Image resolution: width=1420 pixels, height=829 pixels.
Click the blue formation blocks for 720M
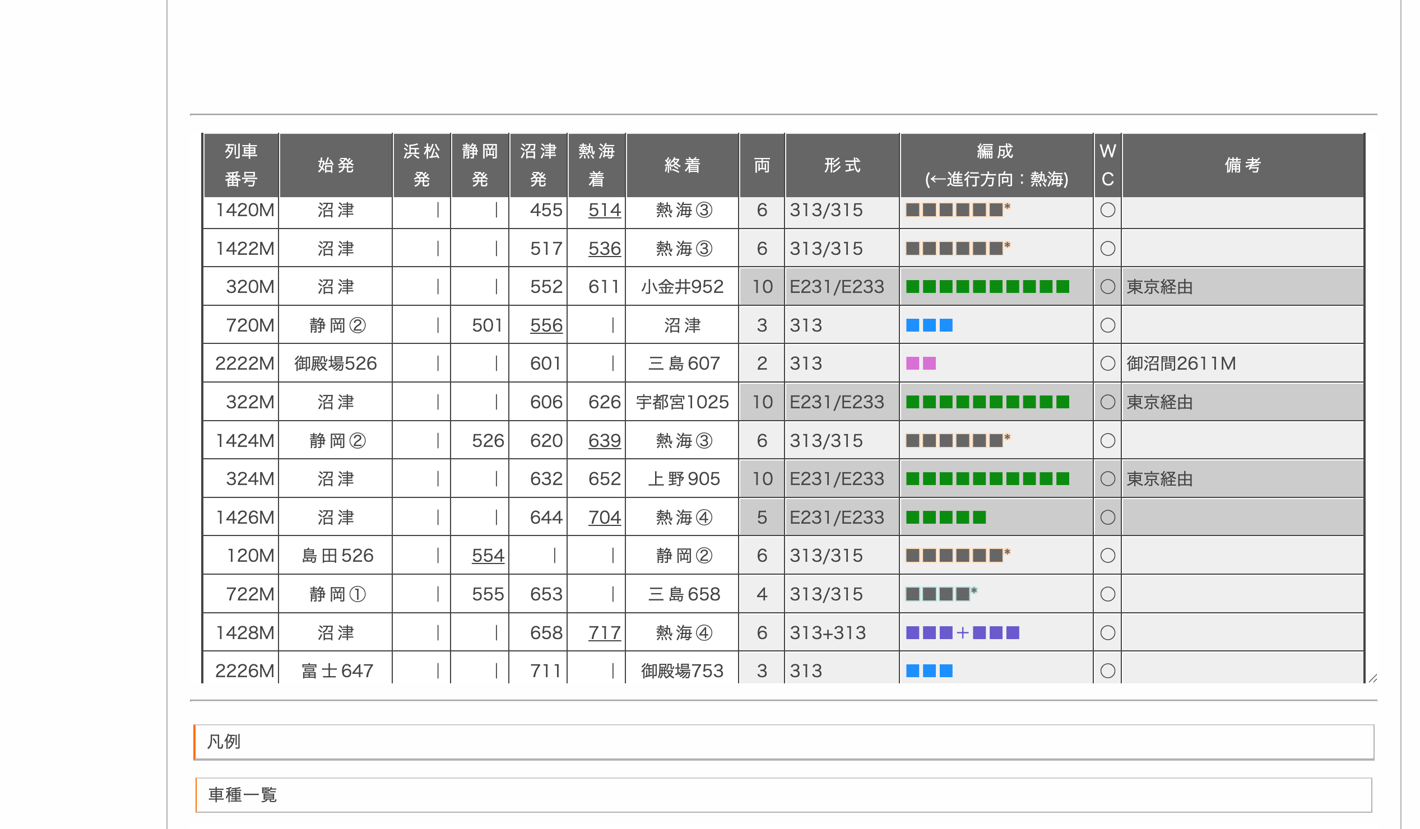coord(929,325)
